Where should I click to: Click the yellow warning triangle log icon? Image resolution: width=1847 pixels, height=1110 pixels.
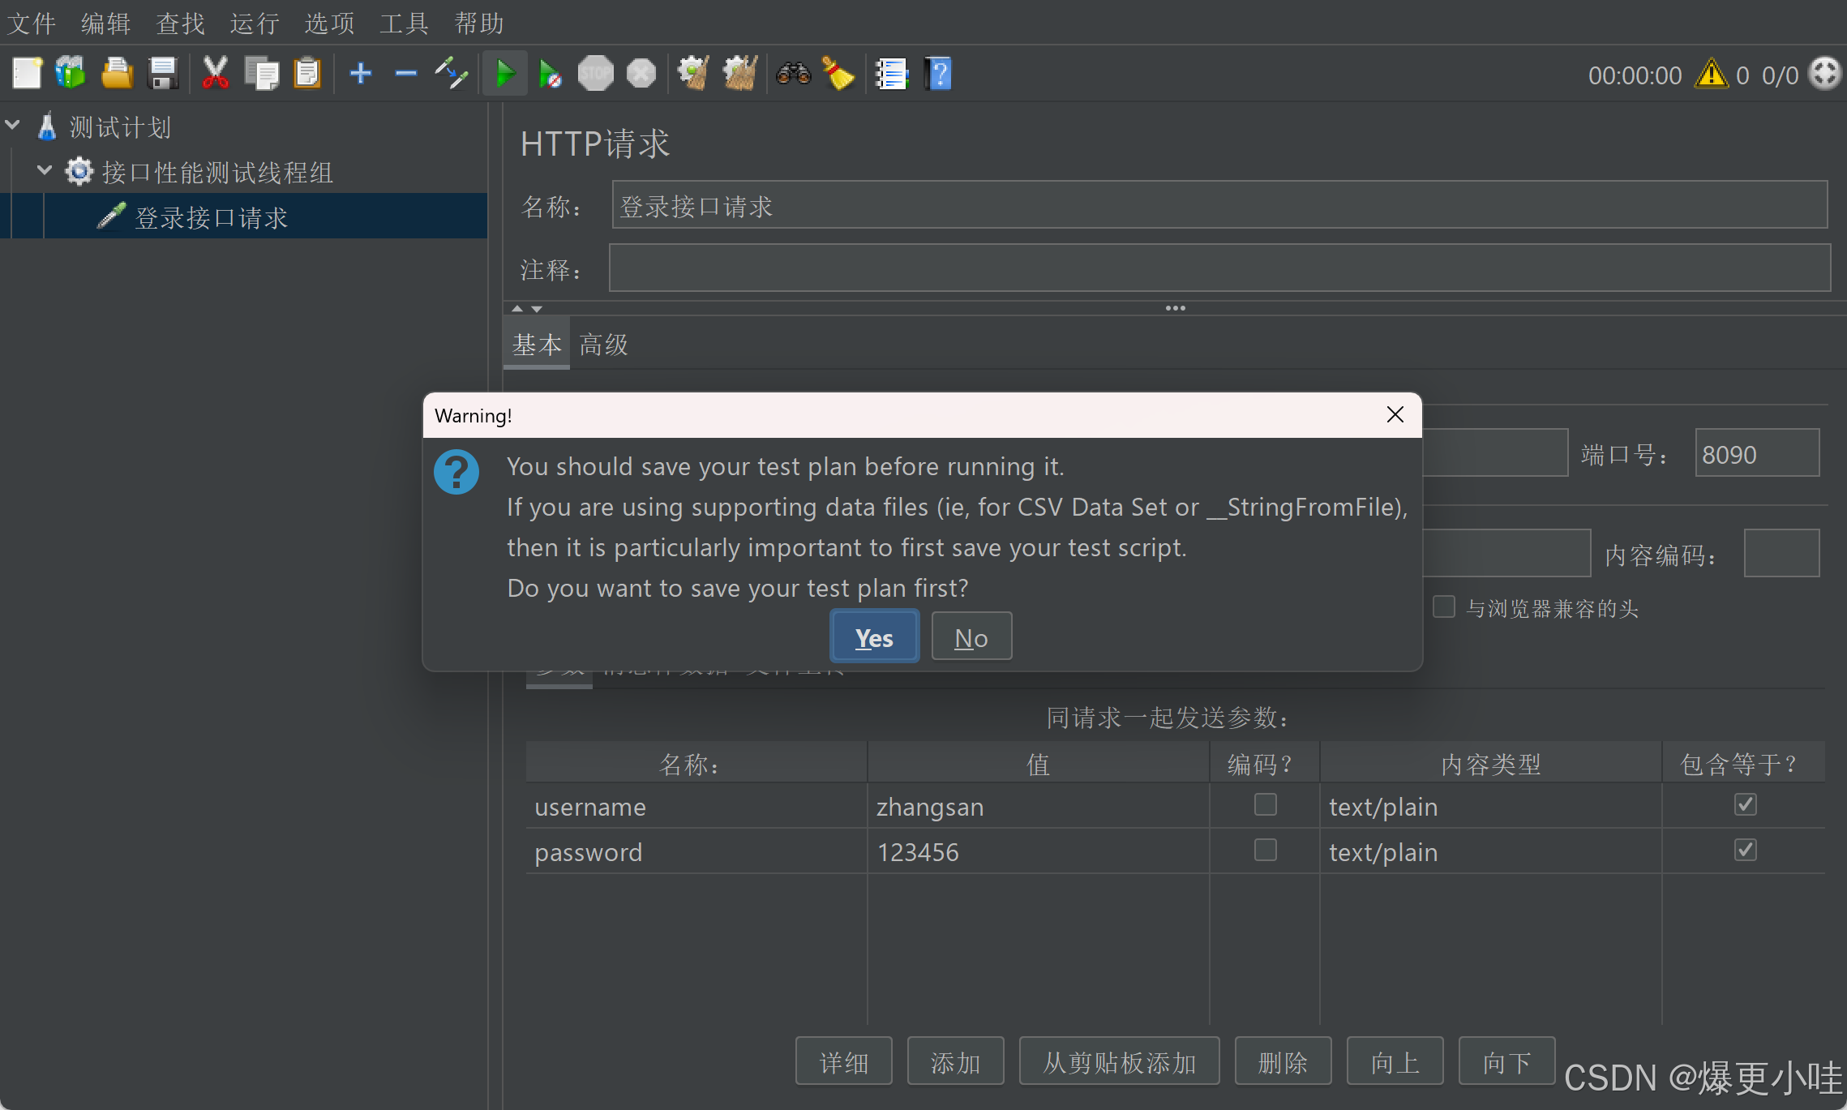tap(1712, 74)
